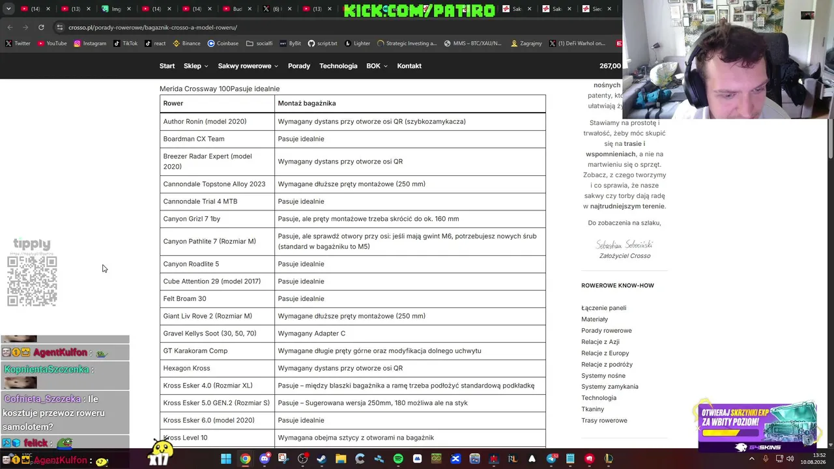Open the DeFi Warhol bookmark
Screen dimensions: 834x469
pyautogui.click(x=577, y=44)
